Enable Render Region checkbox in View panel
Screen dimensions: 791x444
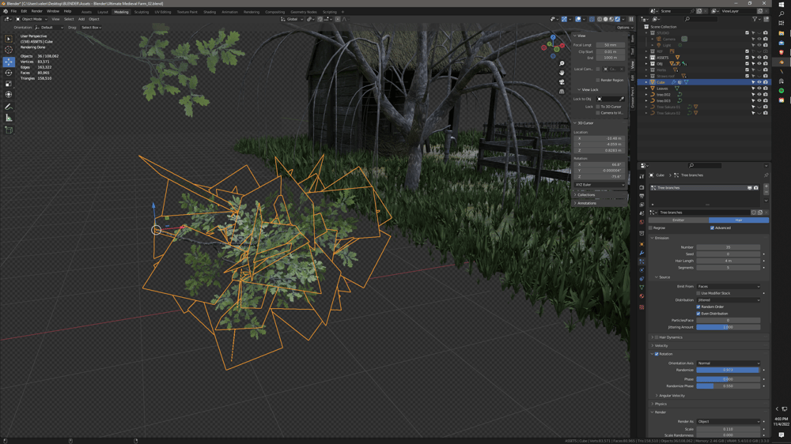598,80
